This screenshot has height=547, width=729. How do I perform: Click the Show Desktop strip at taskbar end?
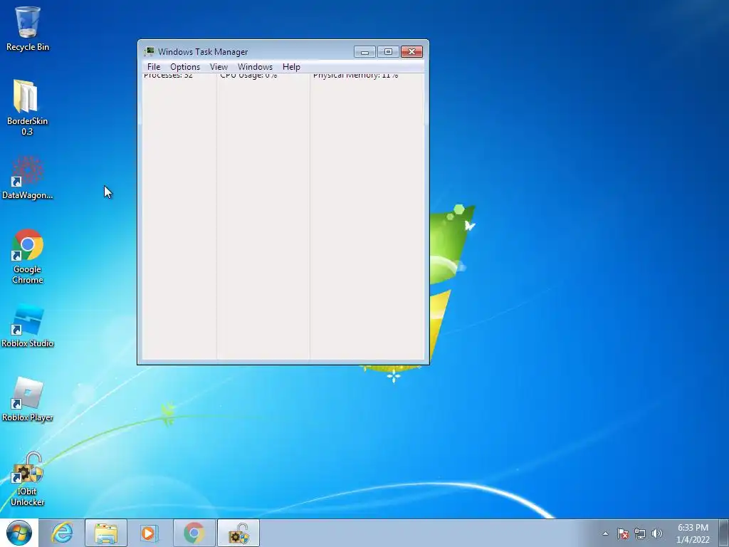(723, 533)
